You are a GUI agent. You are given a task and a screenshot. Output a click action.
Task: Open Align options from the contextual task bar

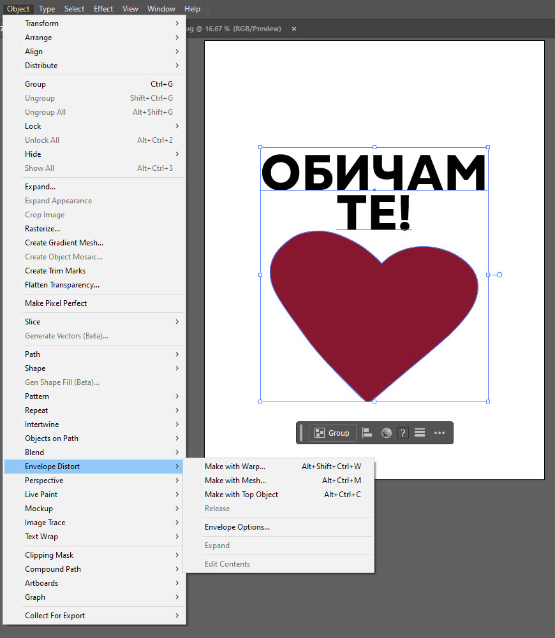point(367,432)
